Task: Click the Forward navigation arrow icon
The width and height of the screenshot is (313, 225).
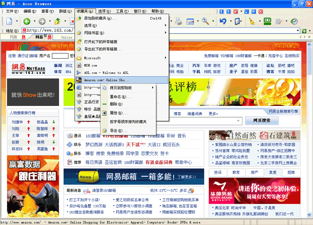Action: click(42, 21)
